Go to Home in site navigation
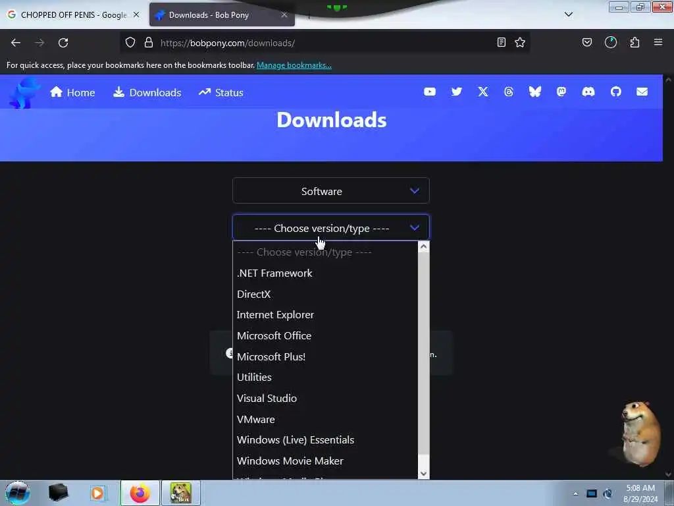The width and height of the screenshot is (674, 506). click(x=72, y=92)
